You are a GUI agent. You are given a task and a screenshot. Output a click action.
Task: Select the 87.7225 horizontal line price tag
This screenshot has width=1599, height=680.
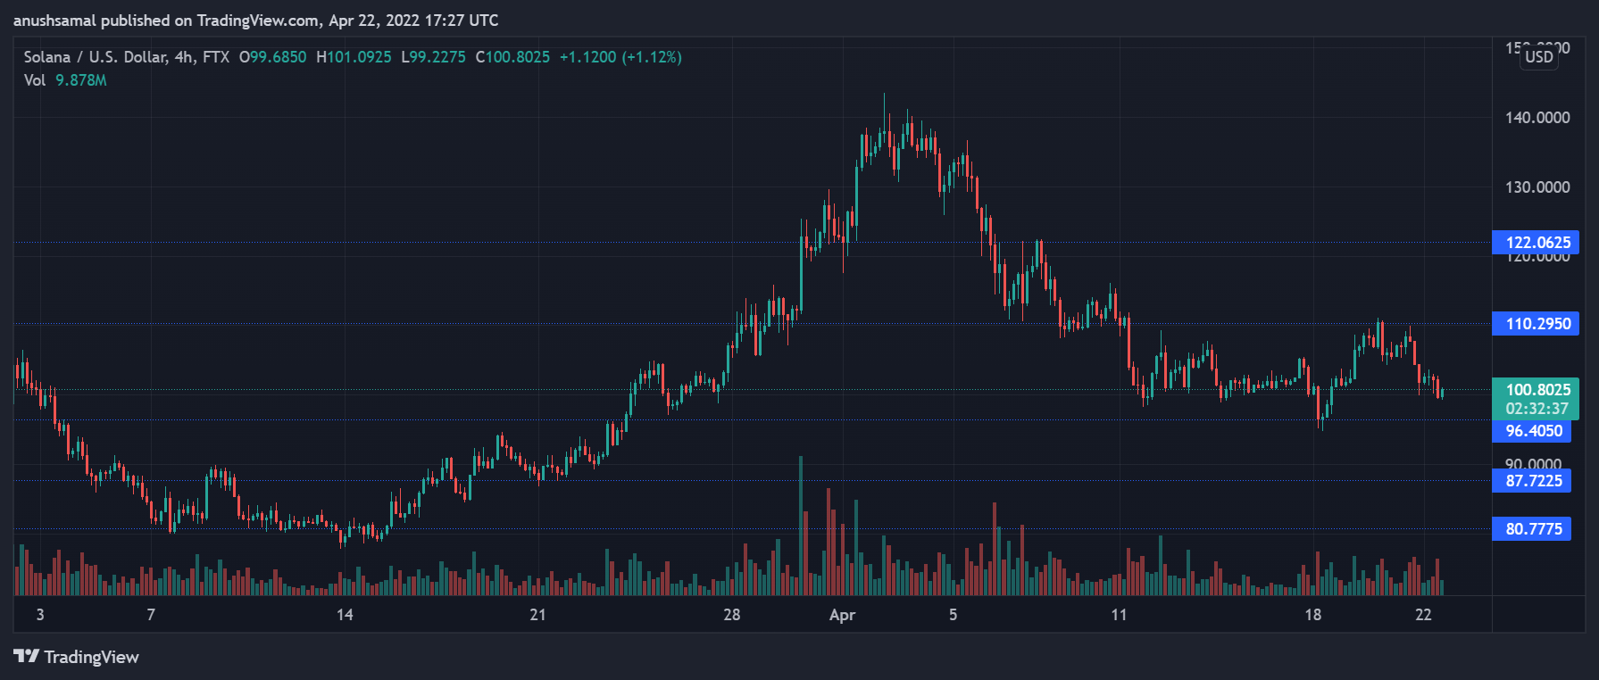(1532, 481)
